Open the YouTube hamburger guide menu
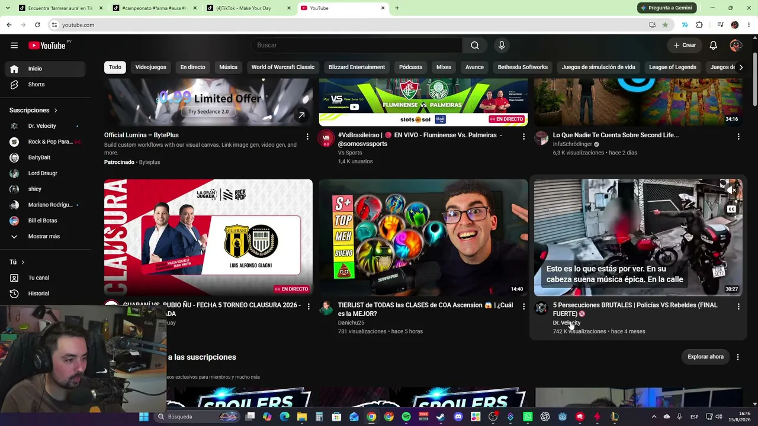This screenshot has height=426, width=758. pos(14,46)
